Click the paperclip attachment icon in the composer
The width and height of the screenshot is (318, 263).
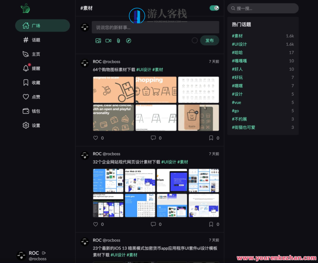118,40
